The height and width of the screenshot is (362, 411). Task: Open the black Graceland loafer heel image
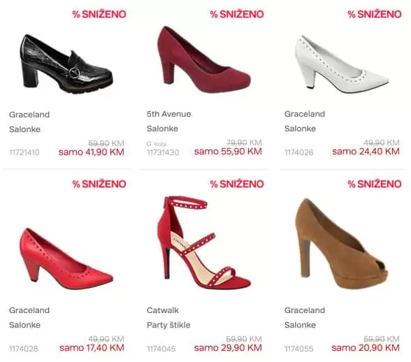67,64
